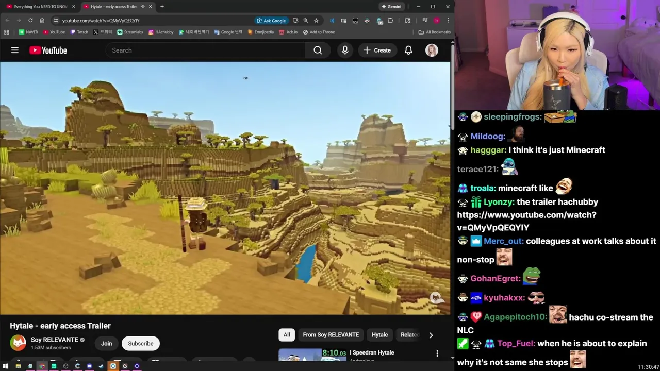
Task: Open the YouTube account avatar menu
Action: tap(432, 50)
